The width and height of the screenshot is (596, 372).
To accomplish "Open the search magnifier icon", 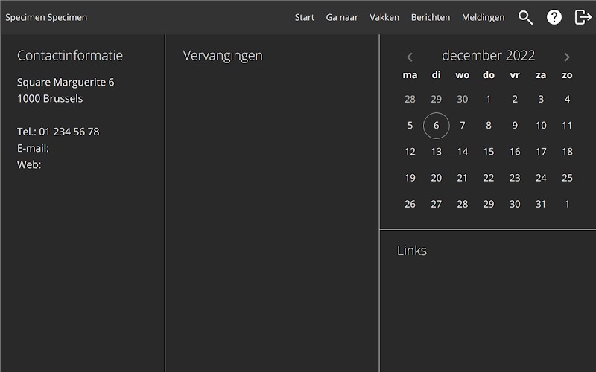I will point(525,17).
